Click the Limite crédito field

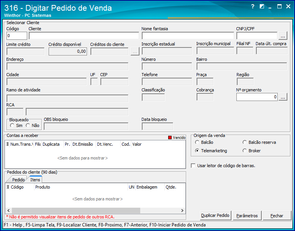click(x=26, y=52)
